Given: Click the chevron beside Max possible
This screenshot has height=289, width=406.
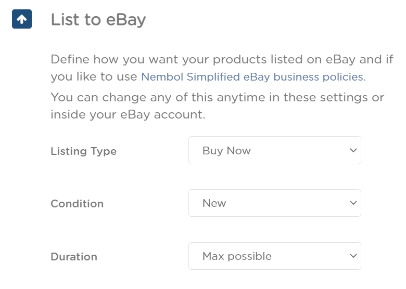Looking at the screenshot, I should [x=353, y=256].
